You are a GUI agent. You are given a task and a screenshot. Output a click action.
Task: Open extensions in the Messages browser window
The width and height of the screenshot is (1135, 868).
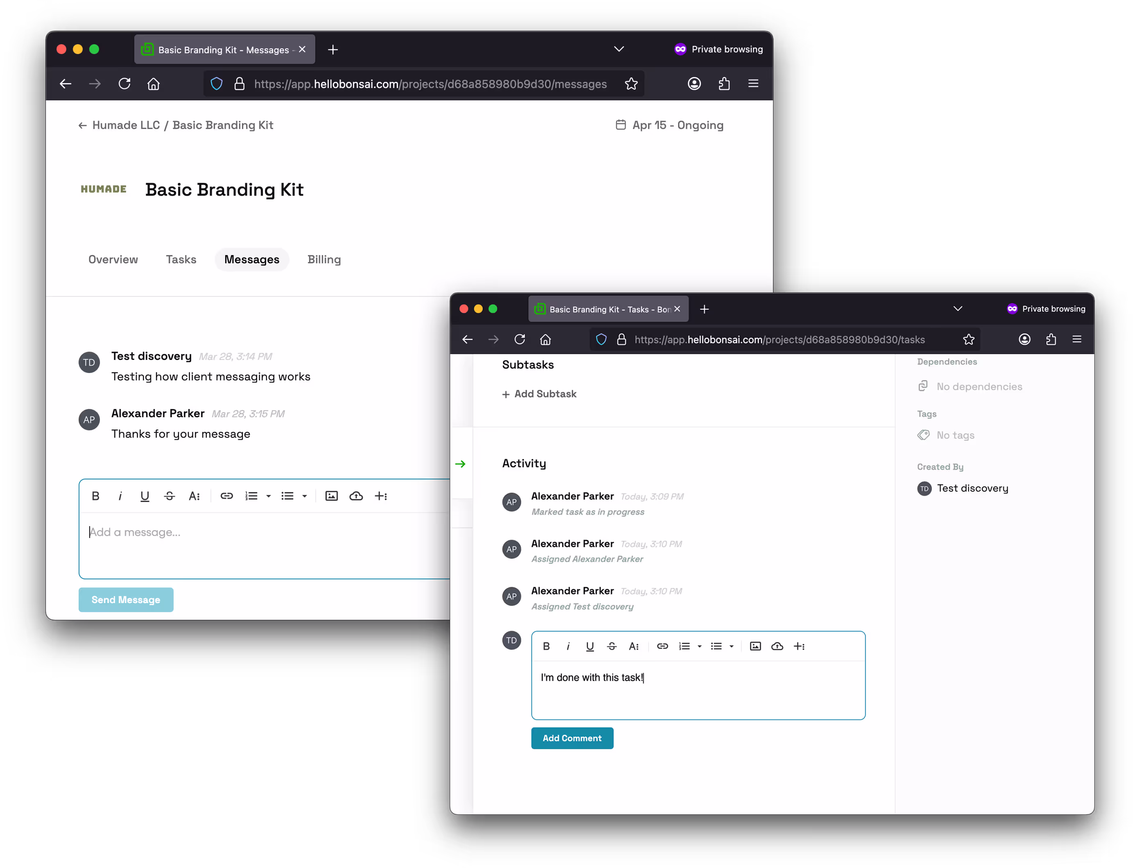724,84
